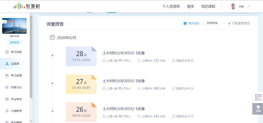Jump to top with TOP arrow
Screen dimensions: 263x123
click(258, 109)
